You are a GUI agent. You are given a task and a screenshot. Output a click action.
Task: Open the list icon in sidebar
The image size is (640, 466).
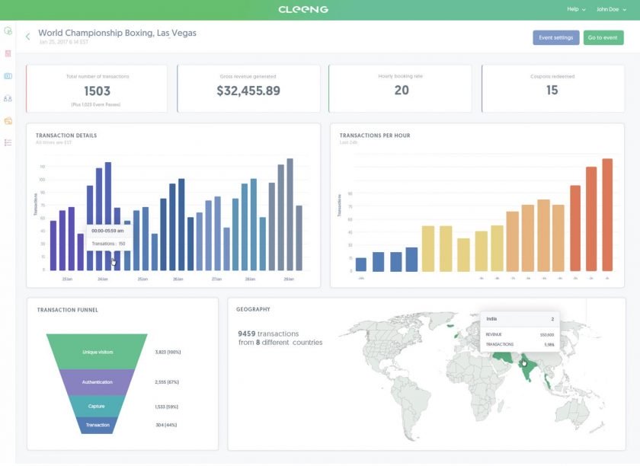pos(8,142)
